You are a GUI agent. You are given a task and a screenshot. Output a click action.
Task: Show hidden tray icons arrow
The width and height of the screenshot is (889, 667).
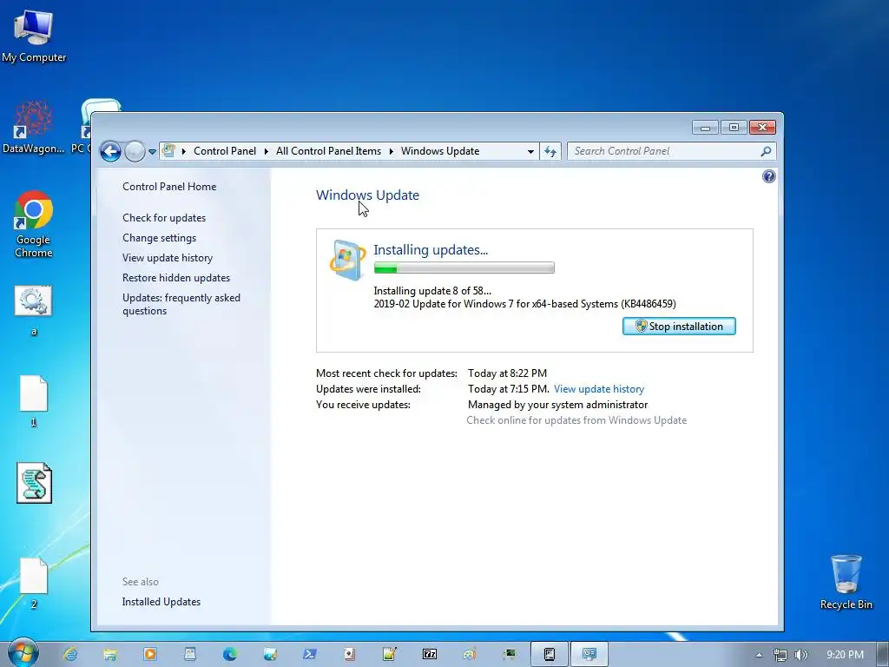(759, 655)
